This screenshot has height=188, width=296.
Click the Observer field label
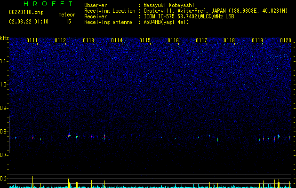click(96, 5)
